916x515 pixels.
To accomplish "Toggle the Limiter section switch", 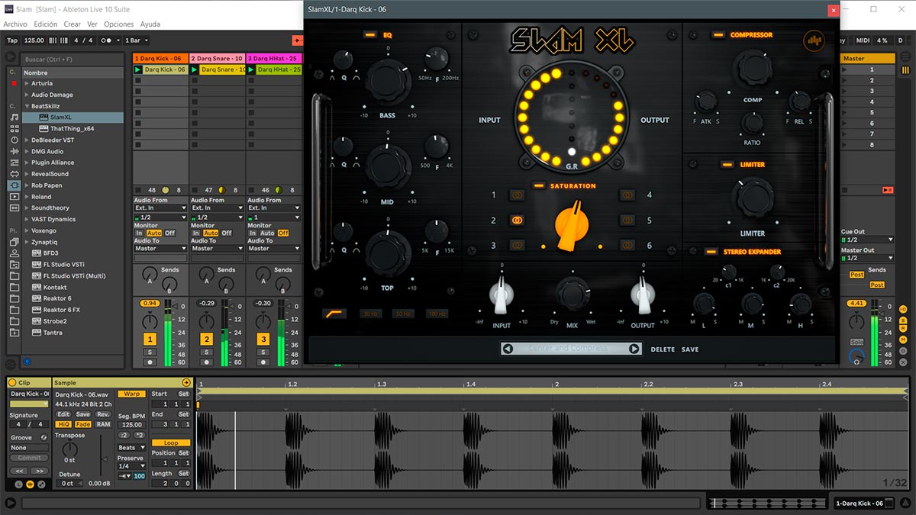I will click(x=728, y=165).
